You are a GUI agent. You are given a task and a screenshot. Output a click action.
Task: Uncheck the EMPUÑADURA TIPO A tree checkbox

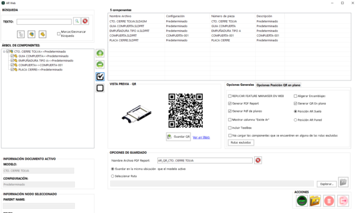12,60
